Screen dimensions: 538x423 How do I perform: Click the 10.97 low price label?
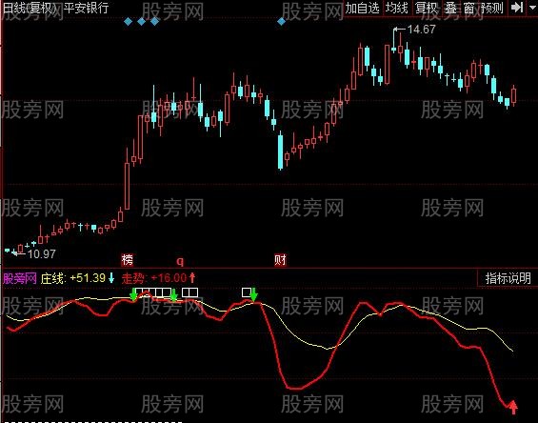pyautogui.click(x=41, y=254)
